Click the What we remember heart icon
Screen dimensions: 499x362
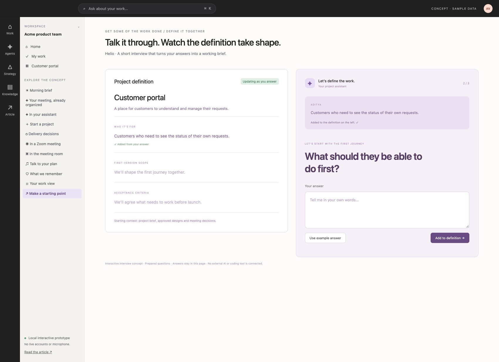[27, 174]
